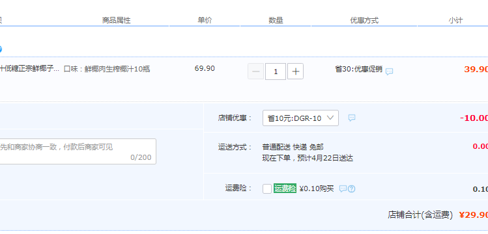Click the 优惠方式 column header
Image resolution: width=488 pixels, height=234 pixels.
click(364, 21)
